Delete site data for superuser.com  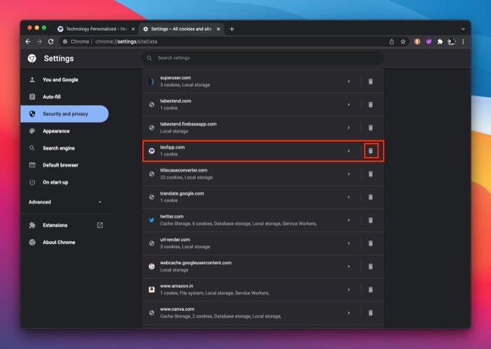coord(370,81)
